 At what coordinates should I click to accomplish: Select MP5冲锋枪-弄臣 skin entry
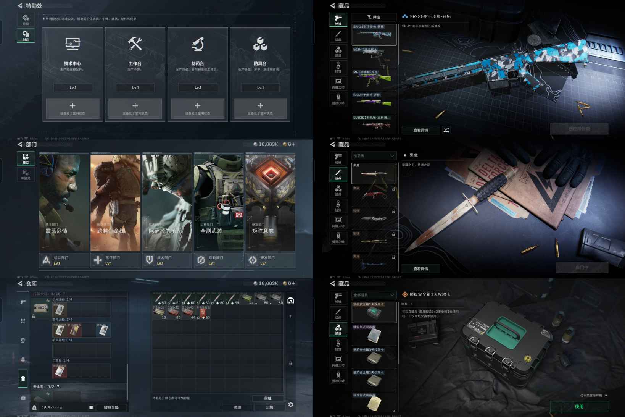[374, 80]
